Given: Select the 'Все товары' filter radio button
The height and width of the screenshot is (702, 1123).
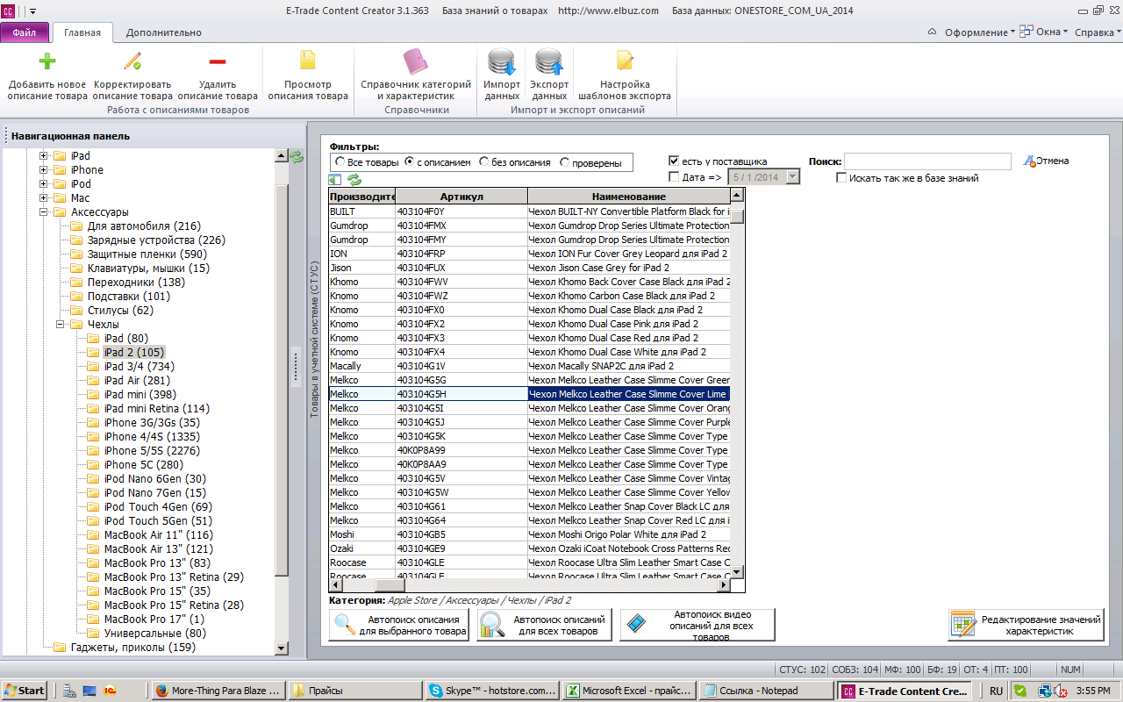Looking at the screenshot, I should [x=340, y=162].
